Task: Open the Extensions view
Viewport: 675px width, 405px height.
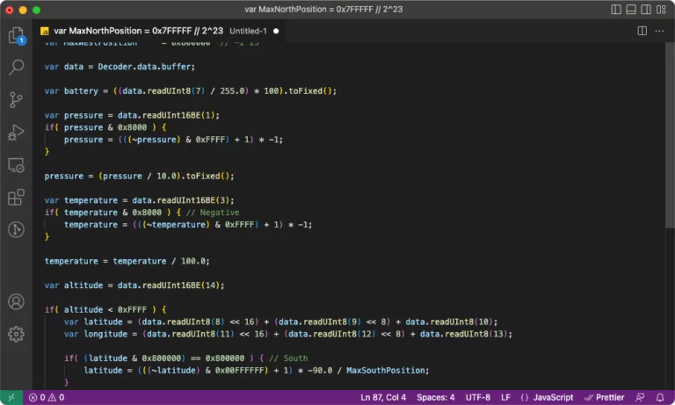Action: click(x=16, y=197)
